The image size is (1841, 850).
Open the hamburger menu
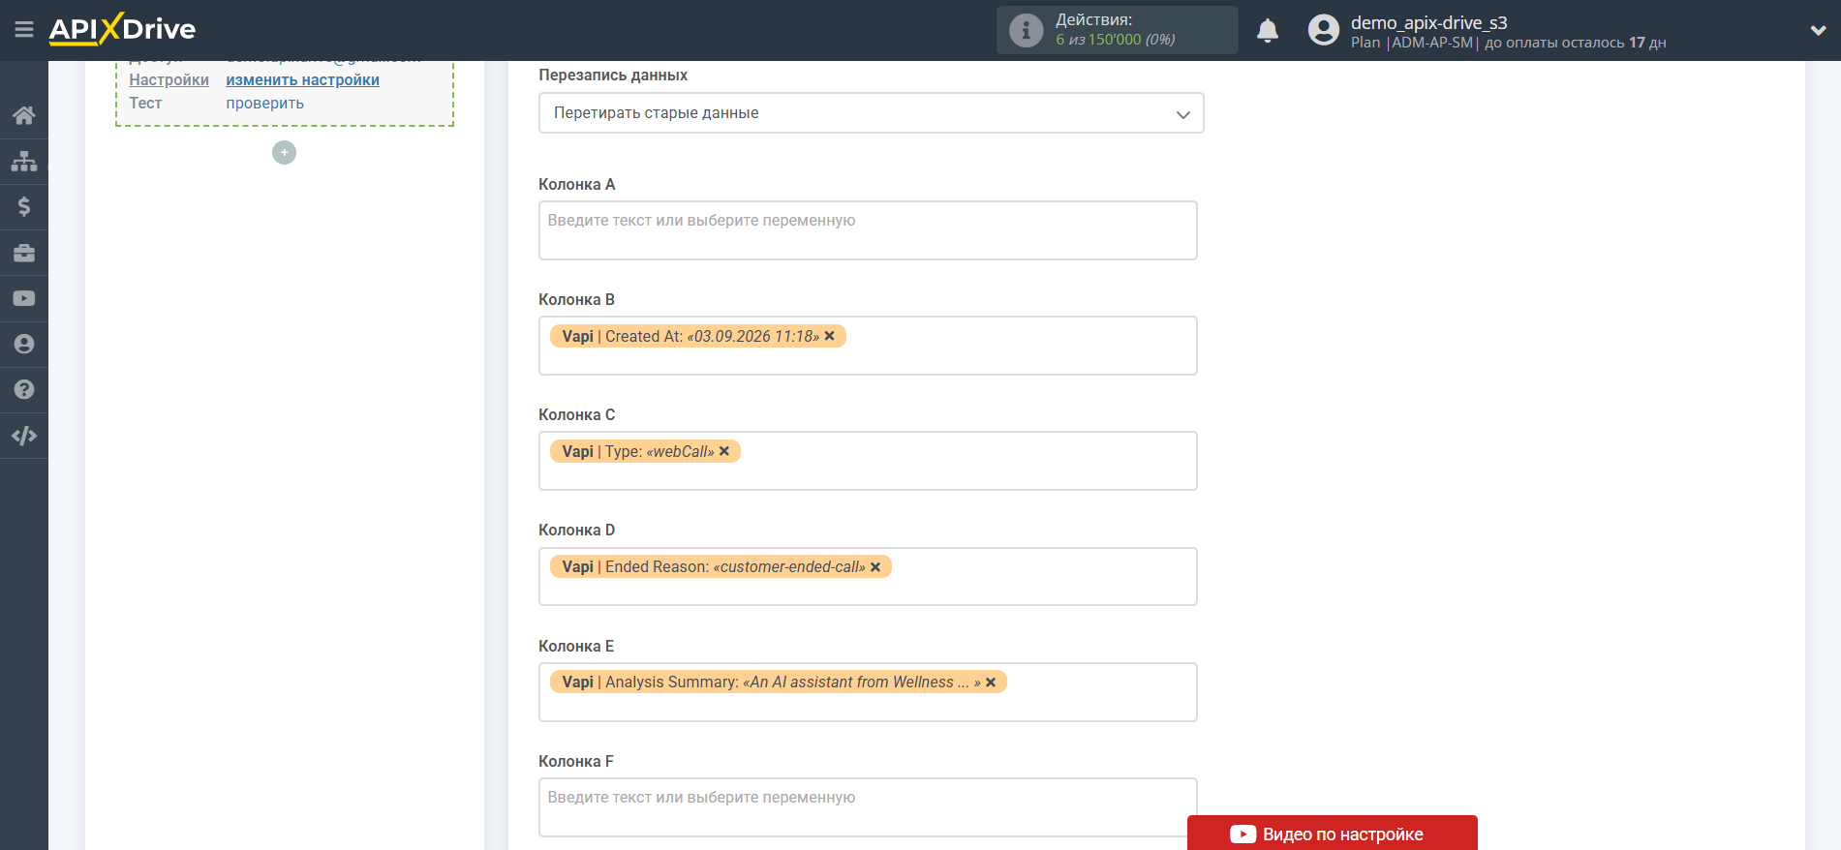pyautogui.click(x=24, y=30)
